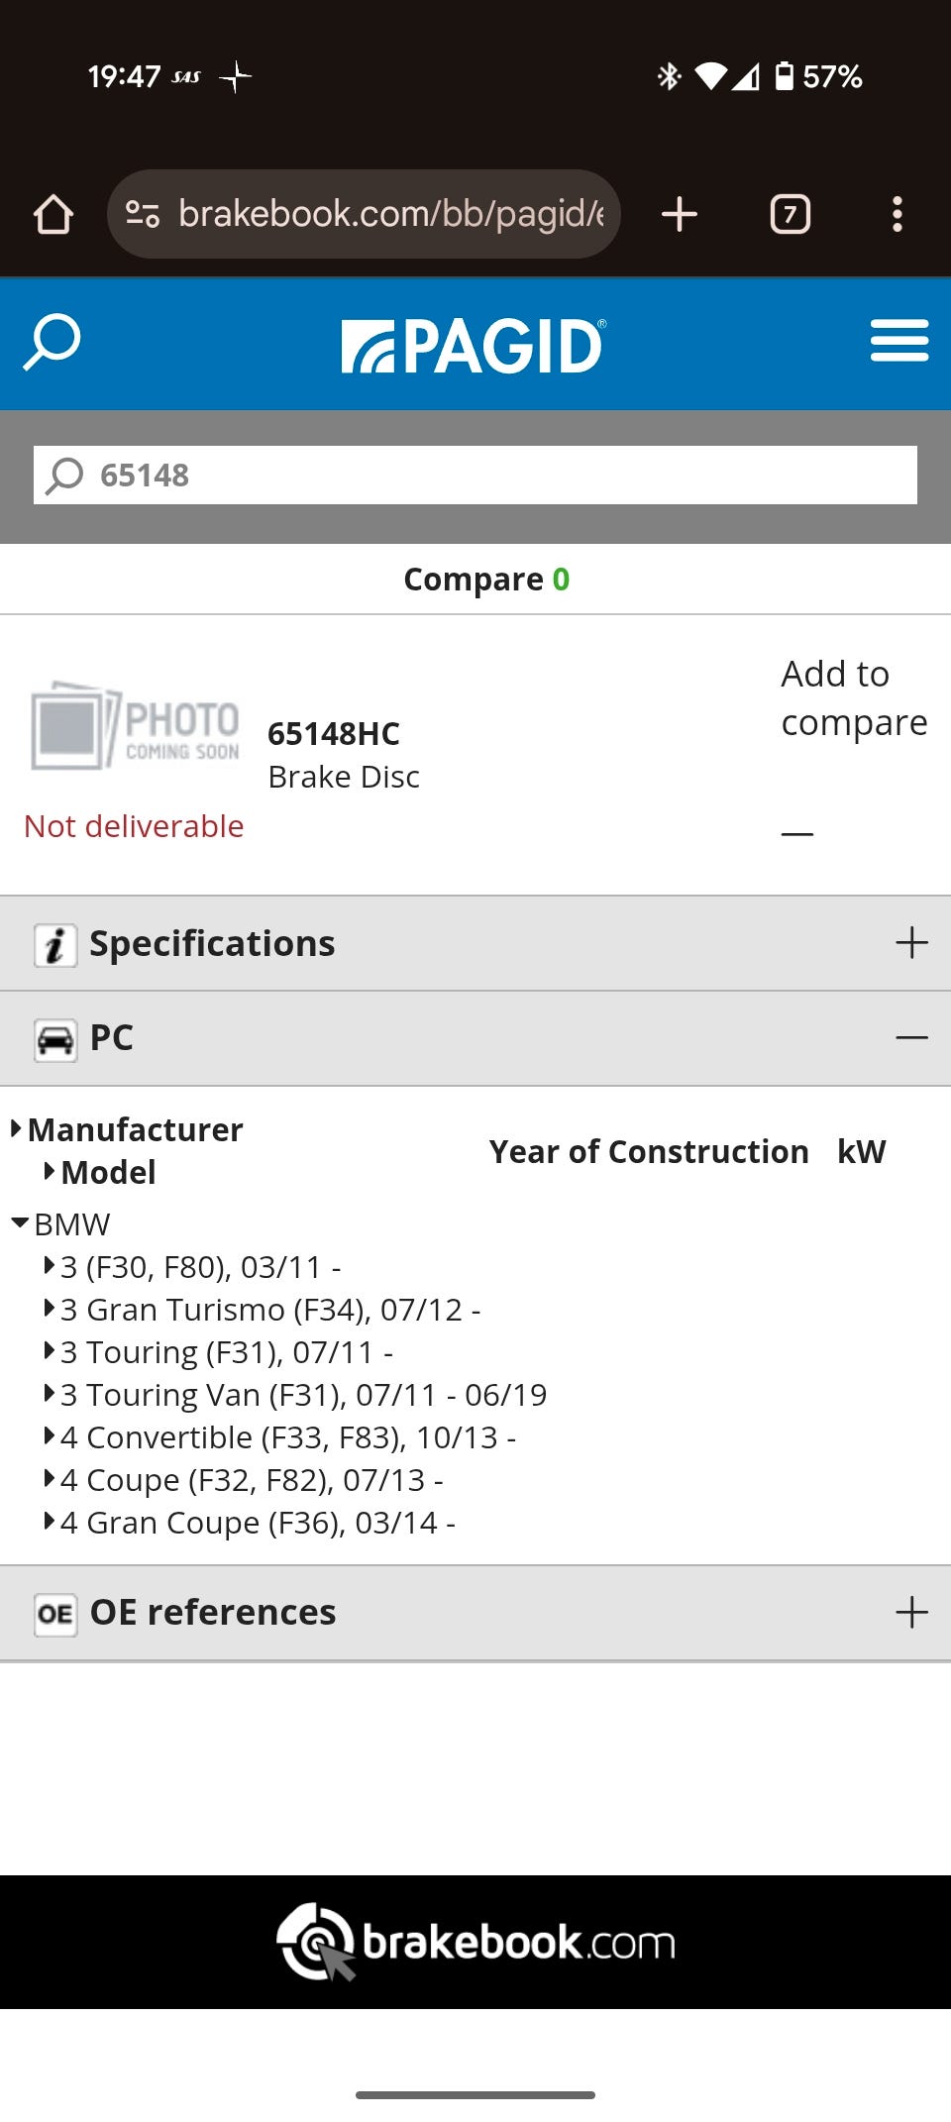Open the tab switcher showing 7 tabs
Screen dimensions: 951x2122
click(x=790, y=214)
